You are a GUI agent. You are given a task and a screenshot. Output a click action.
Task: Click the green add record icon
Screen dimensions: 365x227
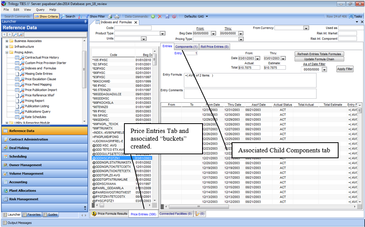point(153,17)
